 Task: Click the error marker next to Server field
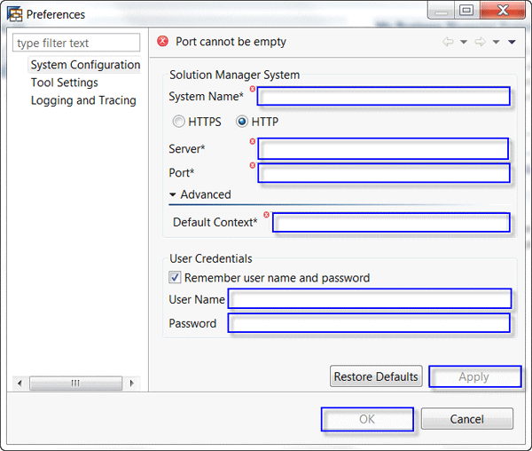click(x=253, y=141)
